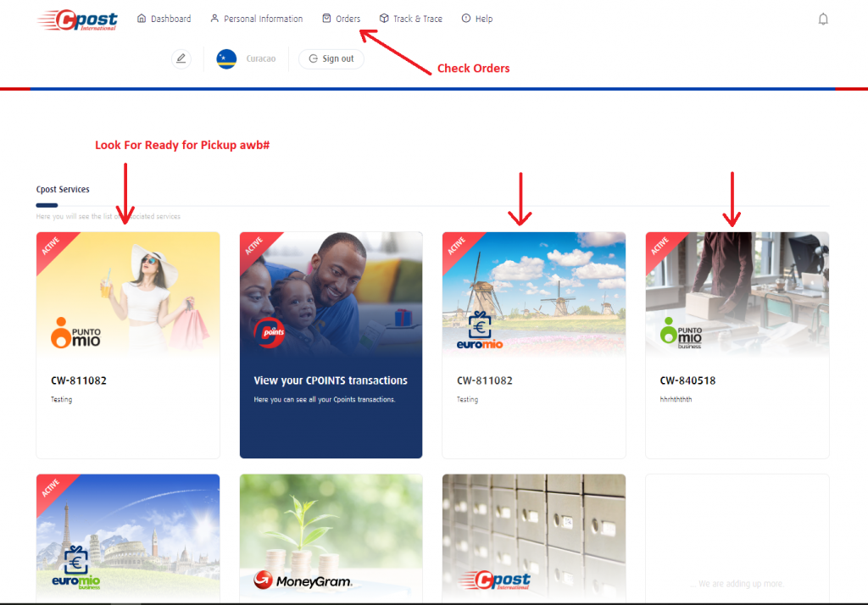Click the euromio business logo
This screenshot has width=868, height=605.
[x=75, y=568]
